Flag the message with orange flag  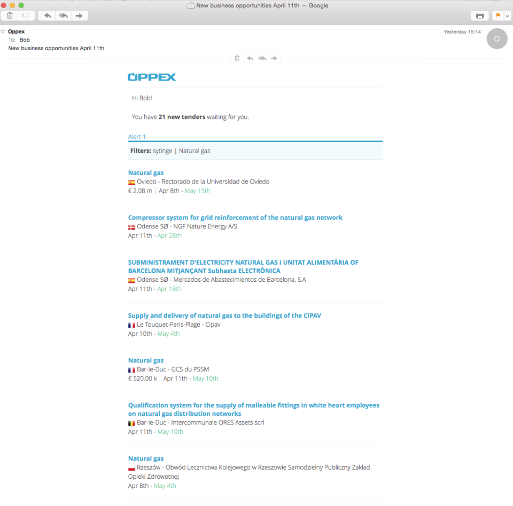click(498, 15)
